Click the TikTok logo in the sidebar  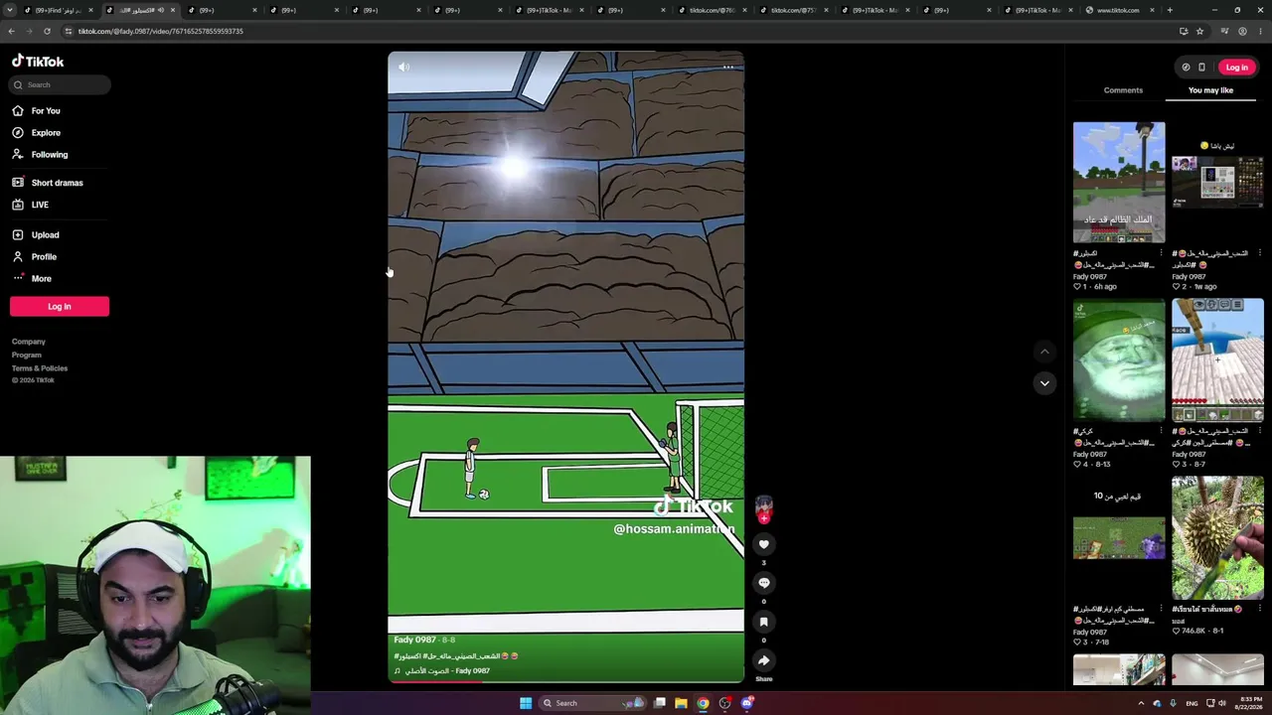point(38,61)
